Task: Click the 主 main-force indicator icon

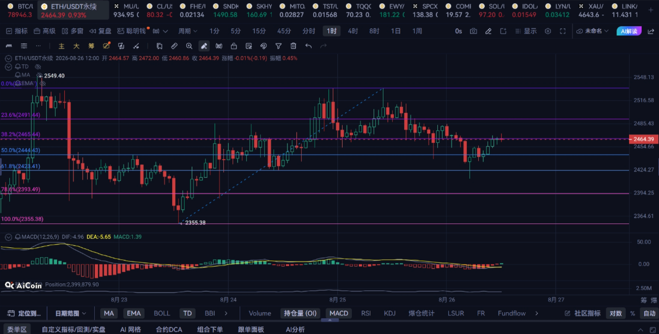Action: pyautogui.click(x=62, y=46)
